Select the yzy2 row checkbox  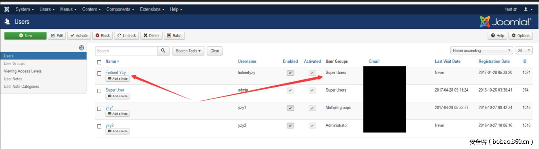pos(99,126)
